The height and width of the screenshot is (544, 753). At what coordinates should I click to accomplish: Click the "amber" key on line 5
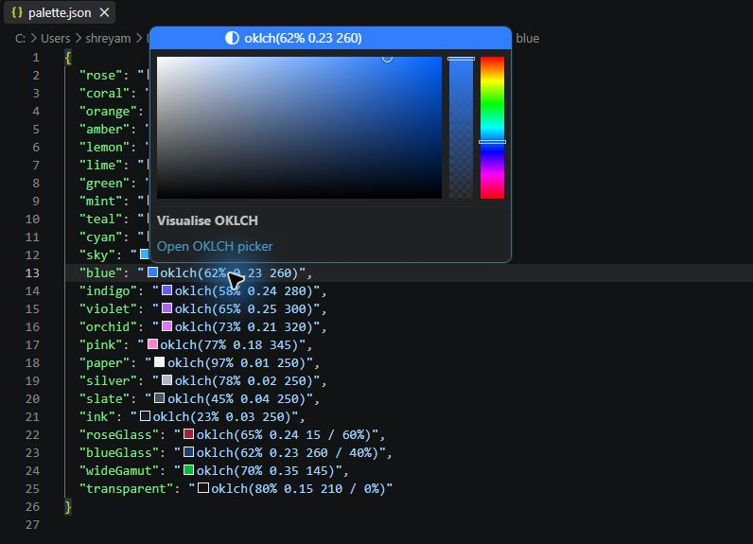point(104,130)
